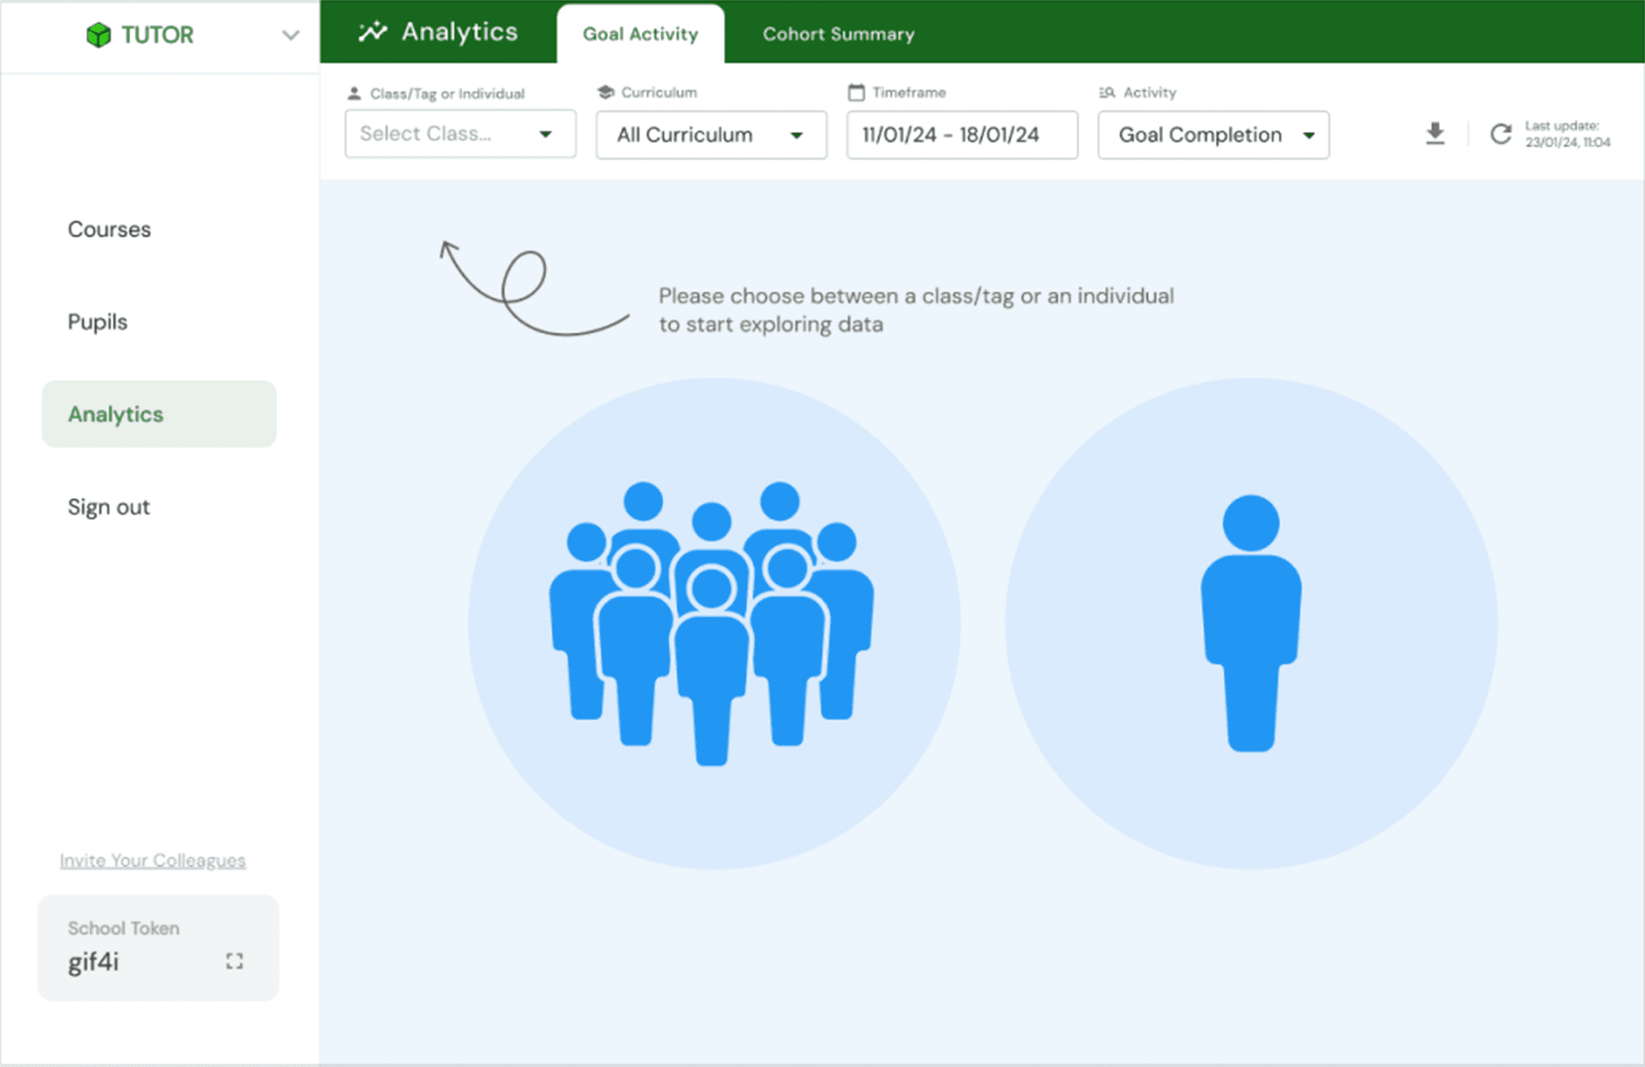Image resolution: width=1645 pixels, height=1067 pixels.
Task: Select Analytics in the sidebar
Action: click(159, 414)
